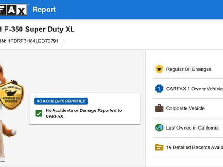Open the Last Owned in California row
Screen dimensions: 223x167
pos(188,128)
